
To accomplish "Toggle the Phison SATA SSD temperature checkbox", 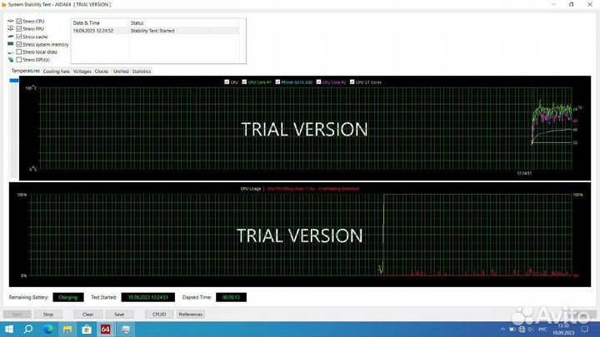I will coord(277,82).
